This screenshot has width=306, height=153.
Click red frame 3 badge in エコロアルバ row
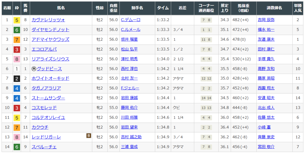pyautogui.click(x=17, y=49)
